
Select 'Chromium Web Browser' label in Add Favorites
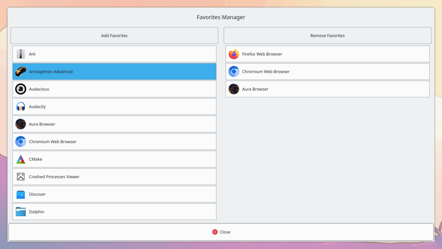53,141
